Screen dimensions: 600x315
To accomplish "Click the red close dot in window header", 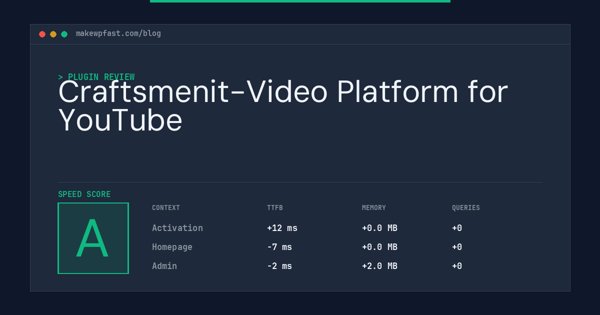I will [42, 34].
